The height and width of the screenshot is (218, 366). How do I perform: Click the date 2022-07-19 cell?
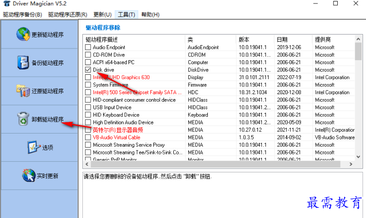point(289,77)
